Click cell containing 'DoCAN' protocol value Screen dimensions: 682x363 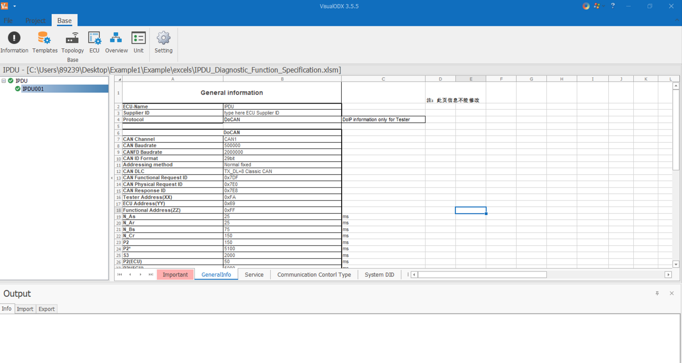click(282, 120)
